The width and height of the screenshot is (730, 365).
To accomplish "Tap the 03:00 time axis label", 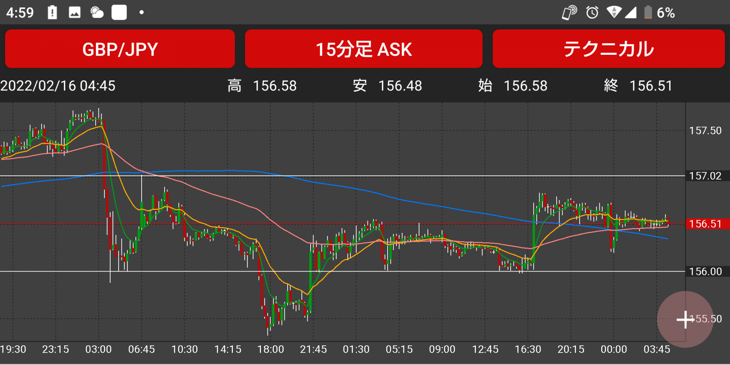I will pyautogui.click(x=99, y=349).
